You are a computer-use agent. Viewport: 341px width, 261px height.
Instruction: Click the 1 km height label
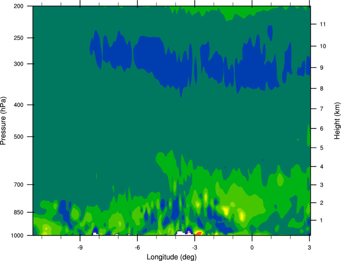(322, 220)
